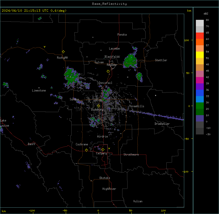Click the Lake Louise label at left edge
The width and height of the screenshot is (219, 214).
point(4,123)
